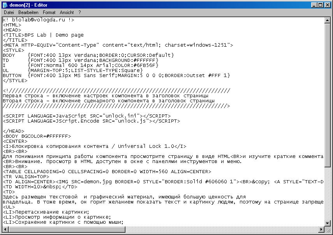The image size is (333, 235).
Task: Click the 'Для понимания принципа работы' line
Action: click(x=163, y=156)
